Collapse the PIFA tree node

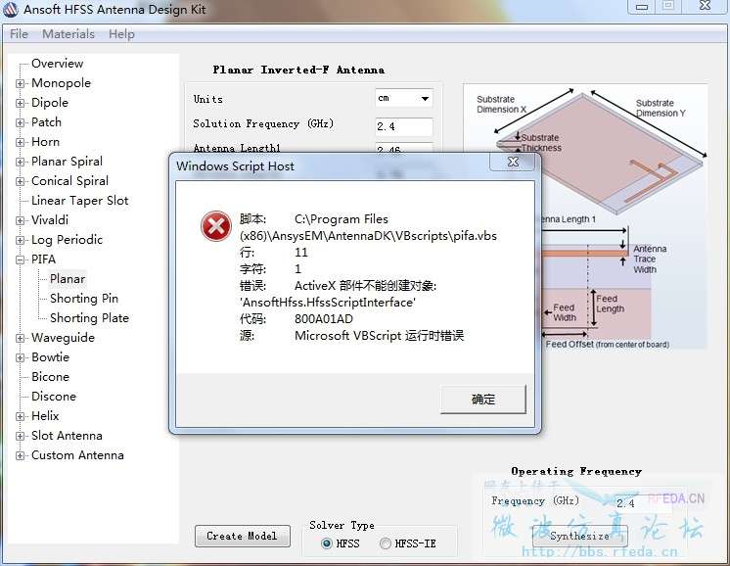click(21, 259)
